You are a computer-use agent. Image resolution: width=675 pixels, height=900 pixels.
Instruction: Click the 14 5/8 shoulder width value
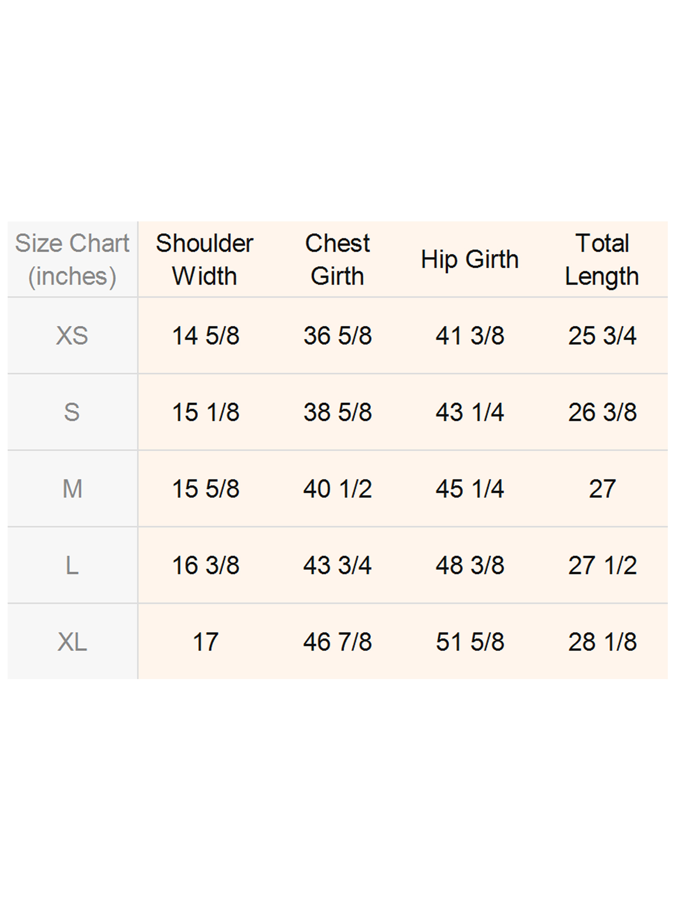click(206, 336)
